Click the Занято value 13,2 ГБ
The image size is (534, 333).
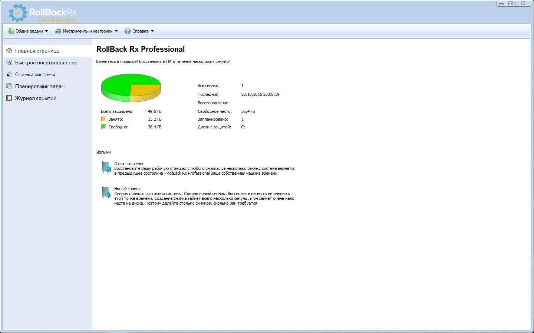[x=155, y=119]
